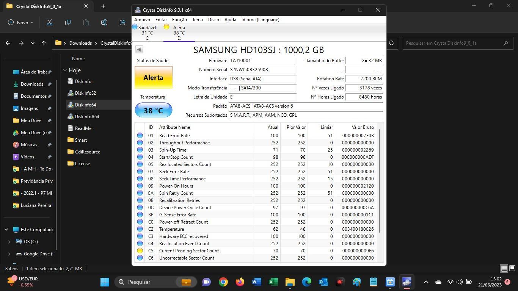
Task: Collapse the Este Computador tree node
Action: coord(6,230)
